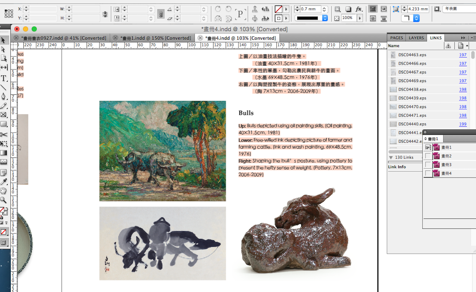
Task: Choose the Page tool
Action: tap(3, 58)
